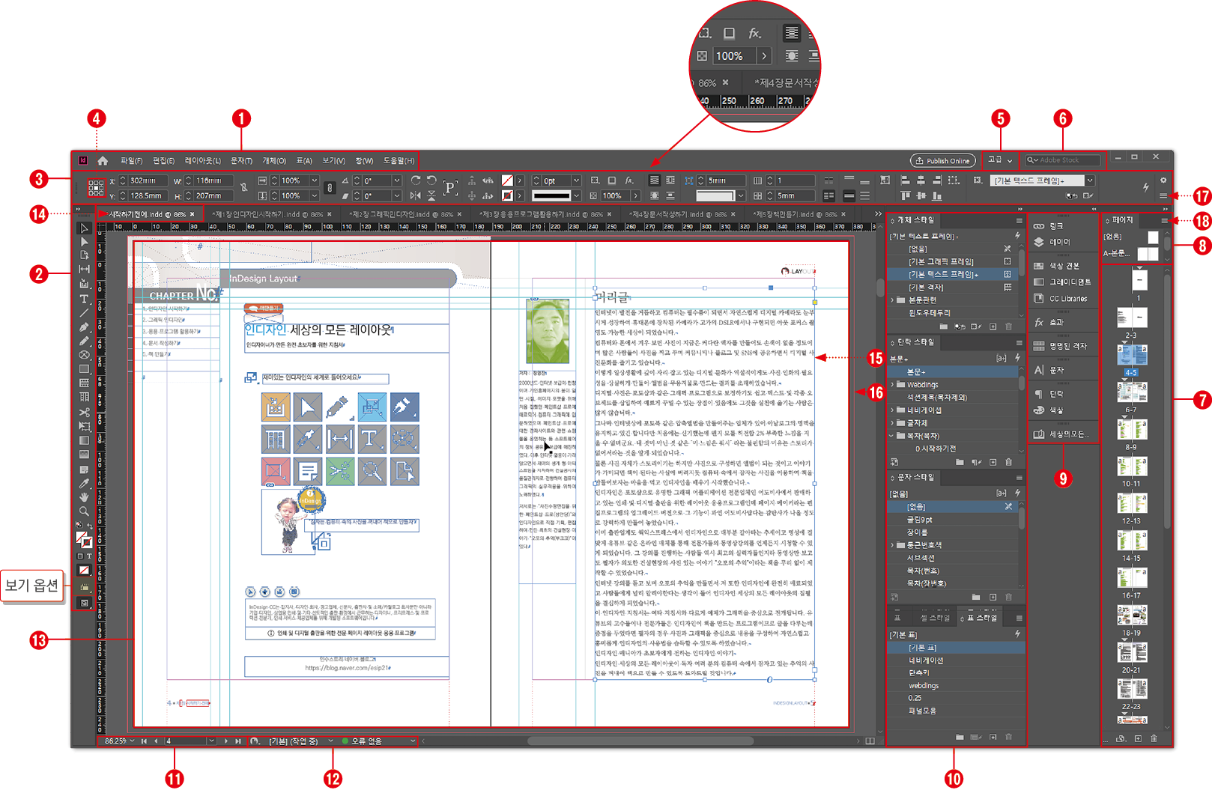
Task: Go to the first page using the status bar arrow
Action: tap(144, 741)
